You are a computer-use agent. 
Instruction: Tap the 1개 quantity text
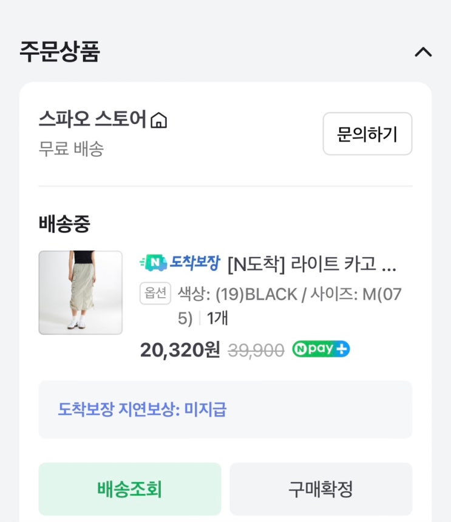pyautogui.click(x=217, y=318)
